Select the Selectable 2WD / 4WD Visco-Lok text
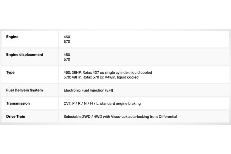The width and height of the screenshot is (231, 154). [120, 116]
